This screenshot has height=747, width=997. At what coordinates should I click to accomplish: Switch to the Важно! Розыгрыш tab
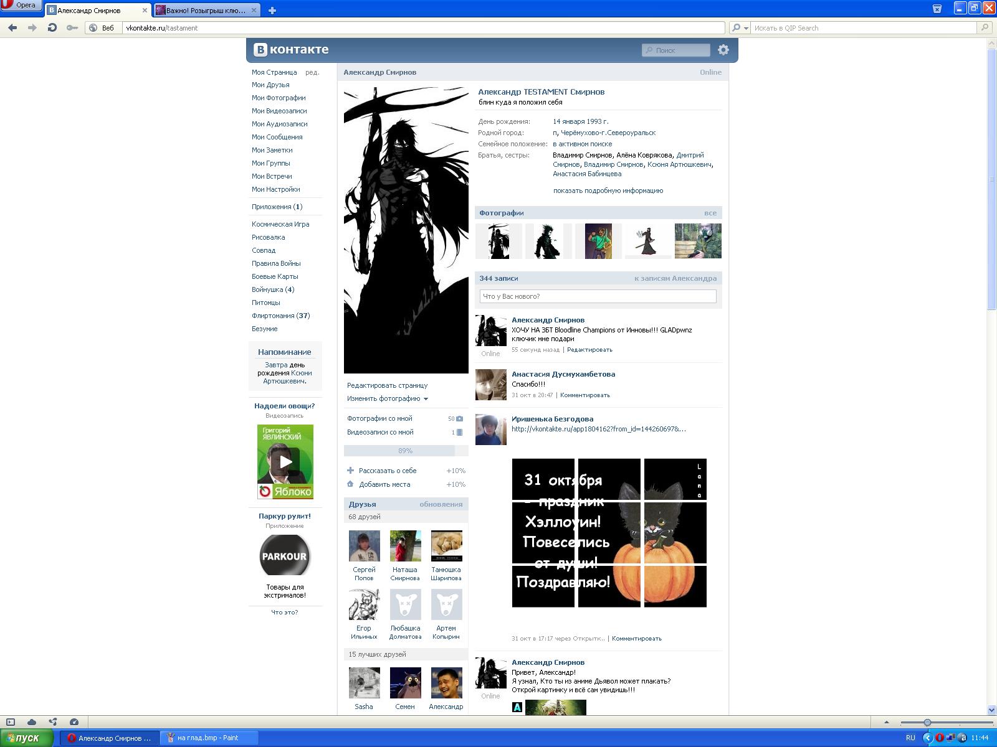(206, 11)
